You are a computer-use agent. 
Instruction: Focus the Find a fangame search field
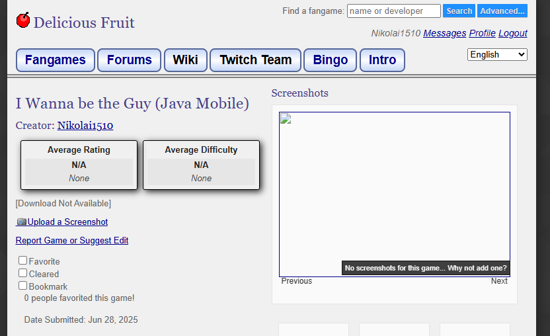click(x=393, y=11)
